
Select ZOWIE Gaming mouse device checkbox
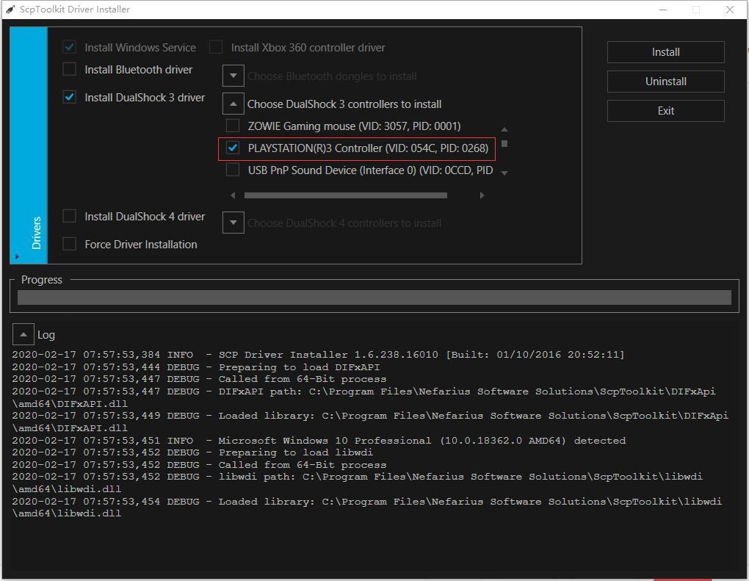coord(233,126)
